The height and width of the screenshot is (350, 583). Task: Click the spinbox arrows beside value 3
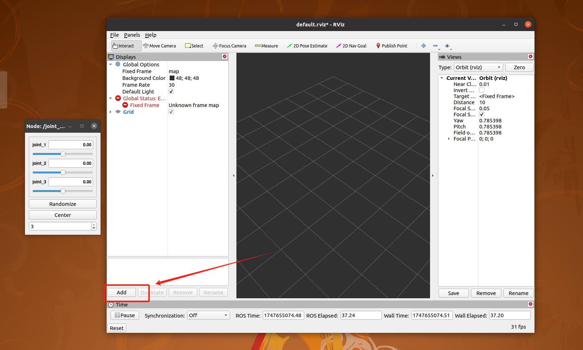click(94, 226)
